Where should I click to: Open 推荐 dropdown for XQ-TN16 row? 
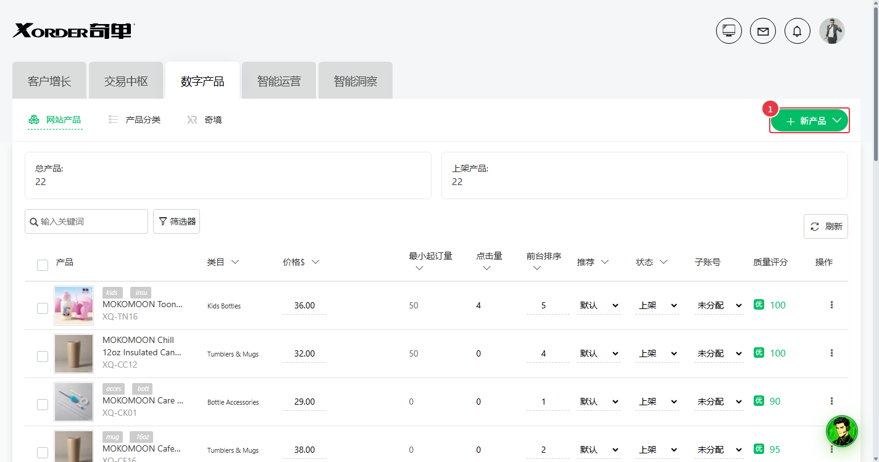coord(599,305)
